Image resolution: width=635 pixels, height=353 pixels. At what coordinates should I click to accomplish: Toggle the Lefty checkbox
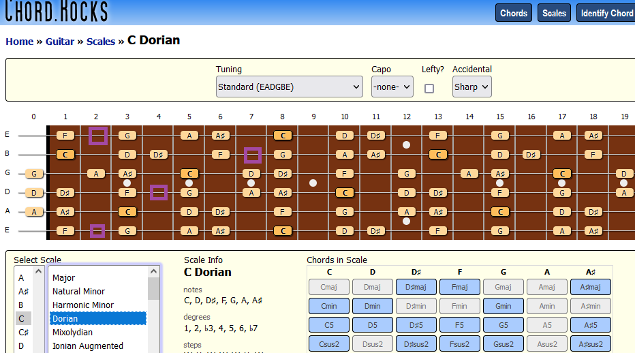(429, 89)
